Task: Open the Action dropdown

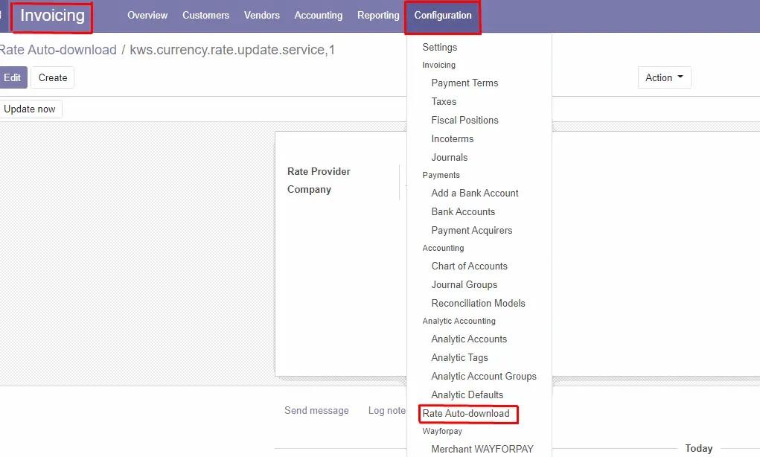Action: pyautogui.click(x=663, y=77)
